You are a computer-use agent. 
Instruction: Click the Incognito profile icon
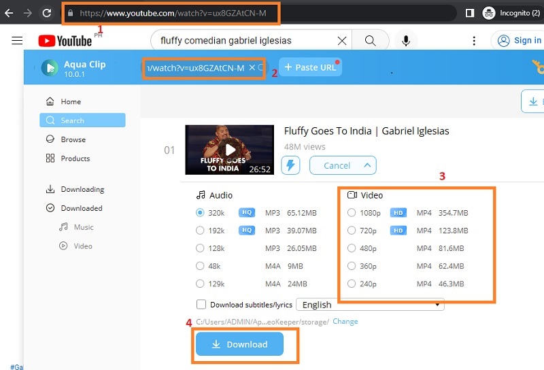pyautogui.click(x=489, y=13)
